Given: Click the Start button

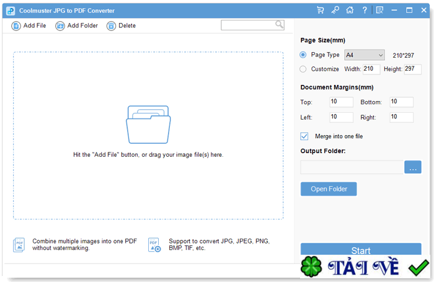Looking at the screenshot, I should pyautogui.click(x=361, y=249).
